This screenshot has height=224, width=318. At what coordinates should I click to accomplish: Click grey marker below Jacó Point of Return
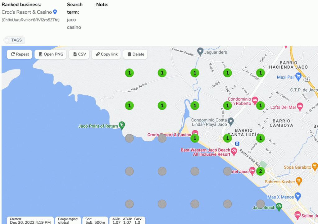click(x=129, y=138)
